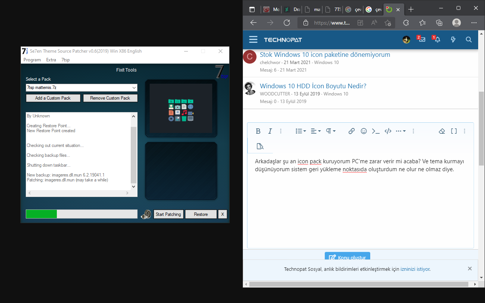Click the 'New Restore Point created' log line
The width and height of the screenshot is (485, 303).
(x=51, y=131)
